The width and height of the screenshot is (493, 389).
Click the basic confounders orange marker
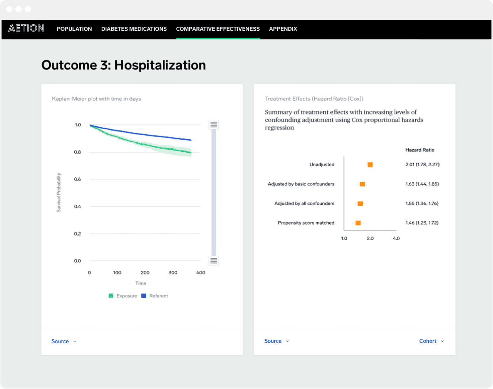[x=362, y=184]
